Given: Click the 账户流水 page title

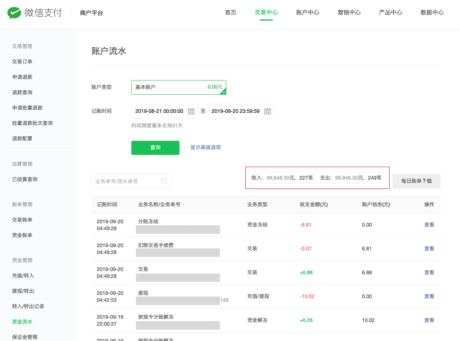Looking at the screenshot, I should tap(109, 51).
